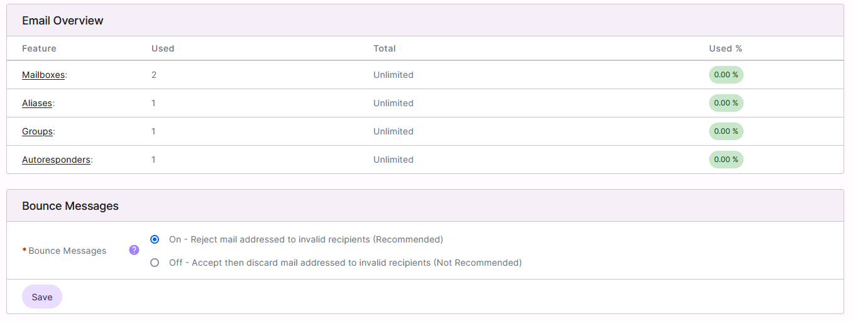Viewport: 853px width, 321px height.
Task: Click the Mailboxes row 0.00 % badge
Action: 726,75
